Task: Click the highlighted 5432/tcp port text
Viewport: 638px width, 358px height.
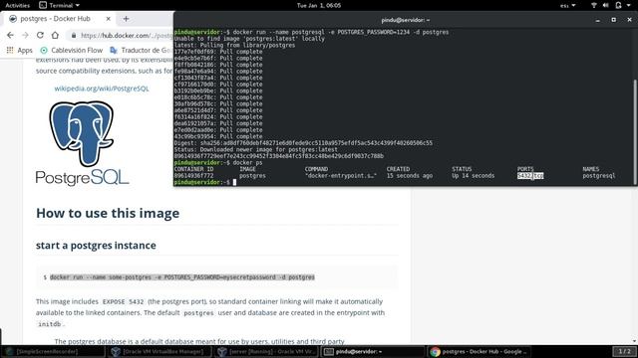Action: [530, 176]
